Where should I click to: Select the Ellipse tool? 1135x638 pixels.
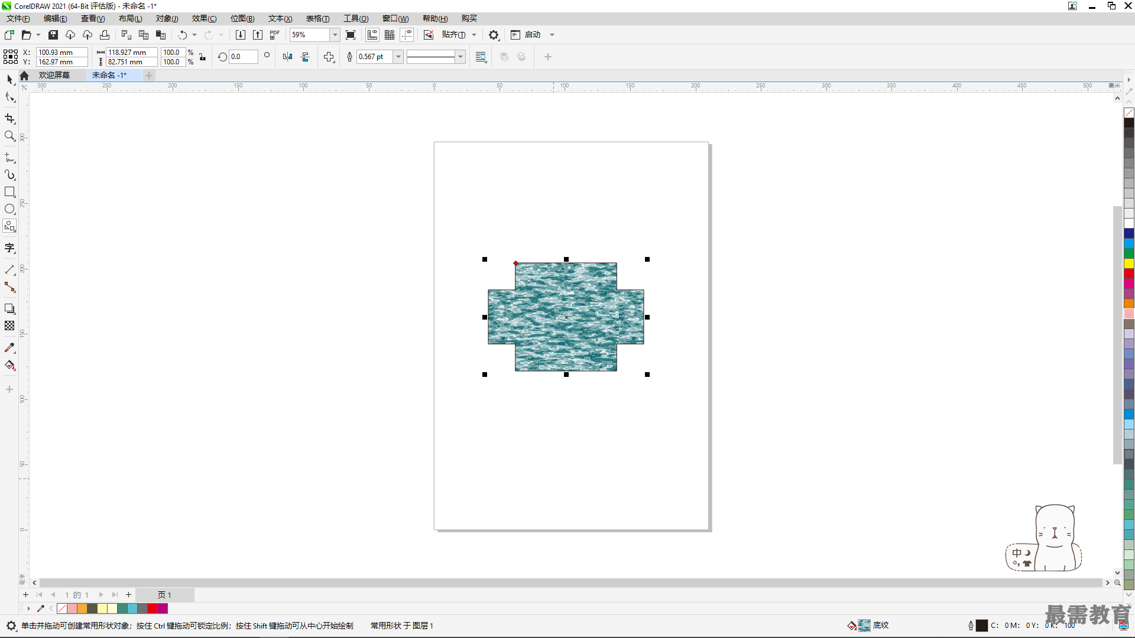coord(9,209)
